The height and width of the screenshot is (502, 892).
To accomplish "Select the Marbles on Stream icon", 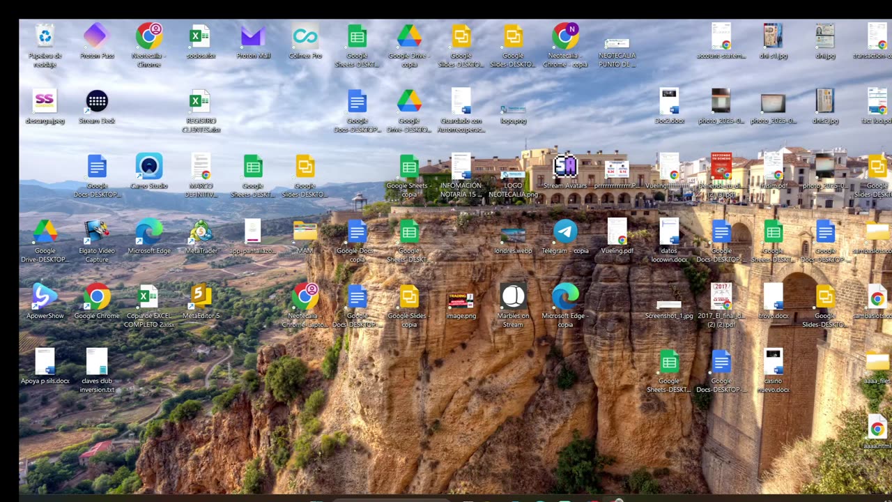I will pyautogui.click(x=513, y=296).
